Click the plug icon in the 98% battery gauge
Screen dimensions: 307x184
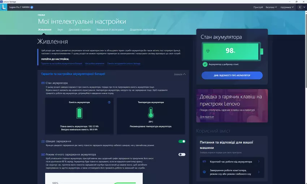[208, 51]
